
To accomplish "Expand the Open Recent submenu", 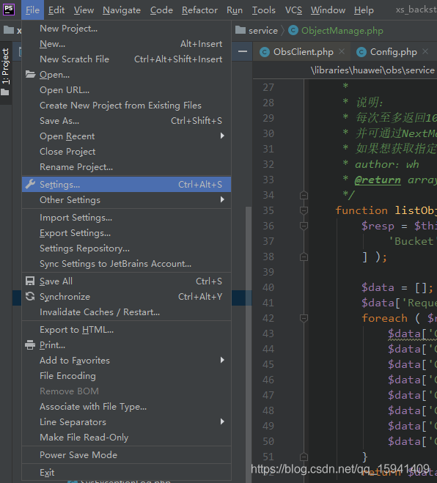I will pos(222,136).
